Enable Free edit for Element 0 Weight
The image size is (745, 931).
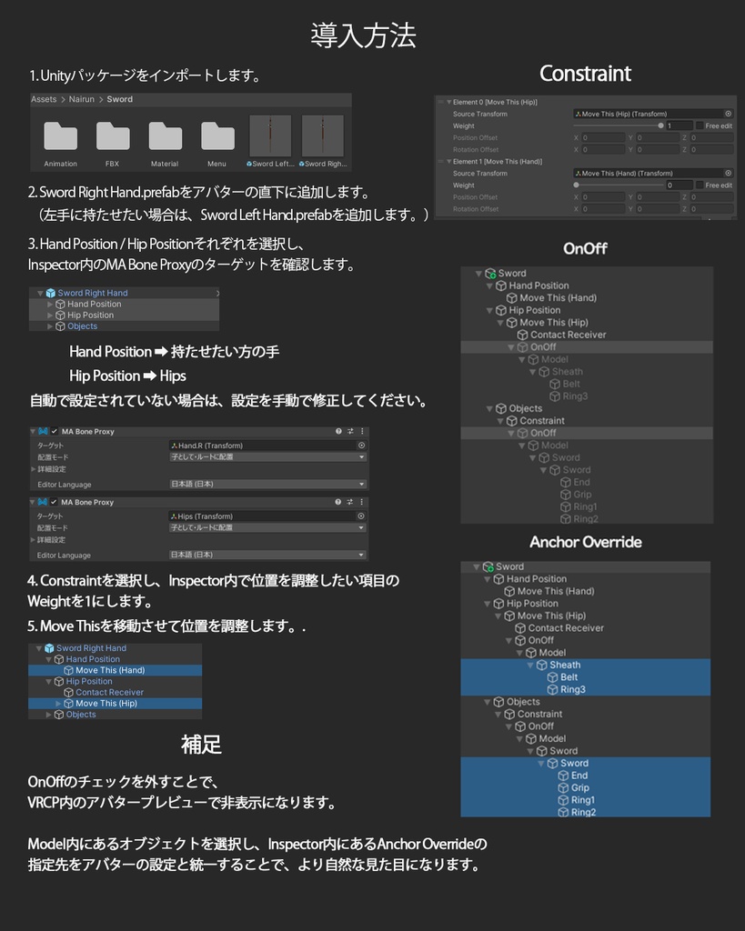click(x=700, y=125)
